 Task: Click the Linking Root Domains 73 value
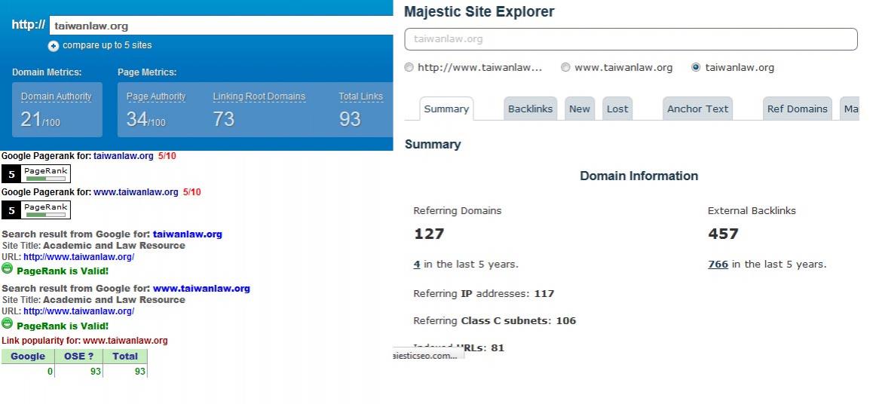click(x=223, y=119)
